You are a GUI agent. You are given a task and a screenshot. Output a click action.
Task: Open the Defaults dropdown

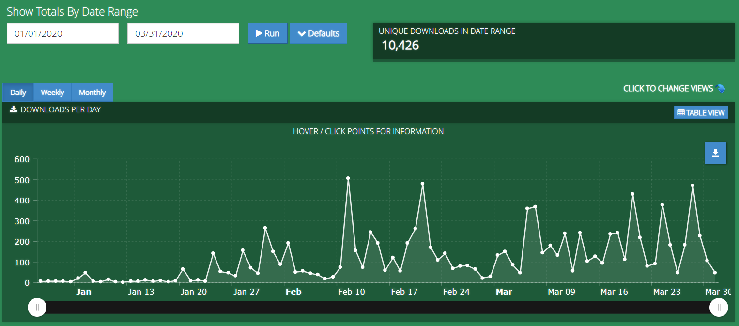tap(318, 33)
